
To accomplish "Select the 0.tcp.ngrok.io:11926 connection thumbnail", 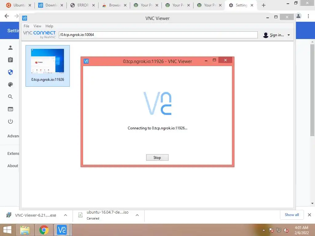I will point(48,66).
